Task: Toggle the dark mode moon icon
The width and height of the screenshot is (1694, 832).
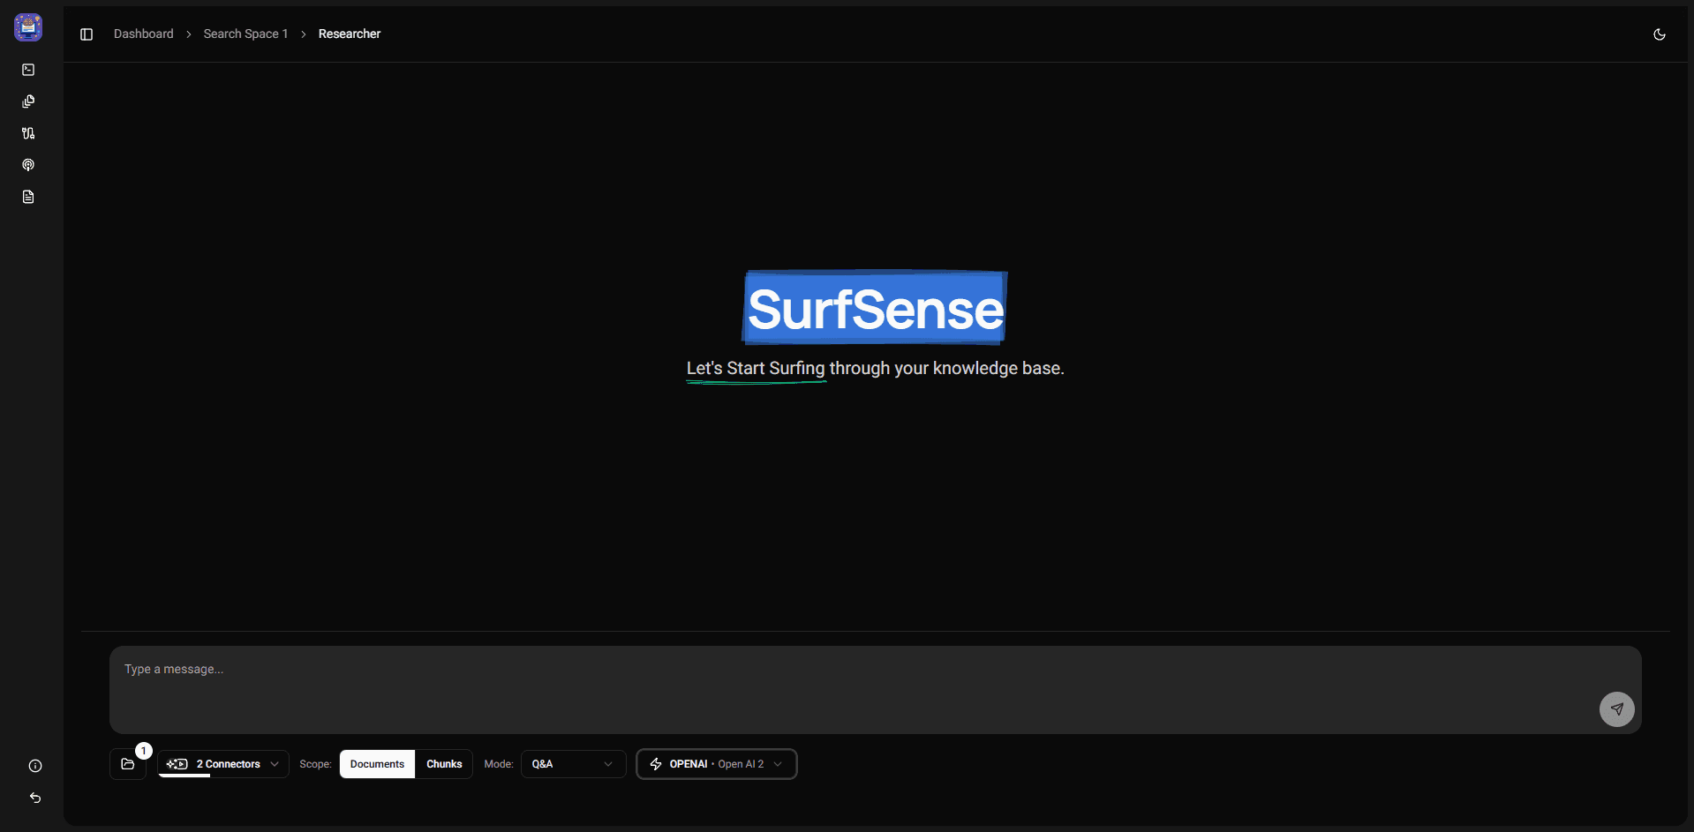Action: [x=1659, y=34]
